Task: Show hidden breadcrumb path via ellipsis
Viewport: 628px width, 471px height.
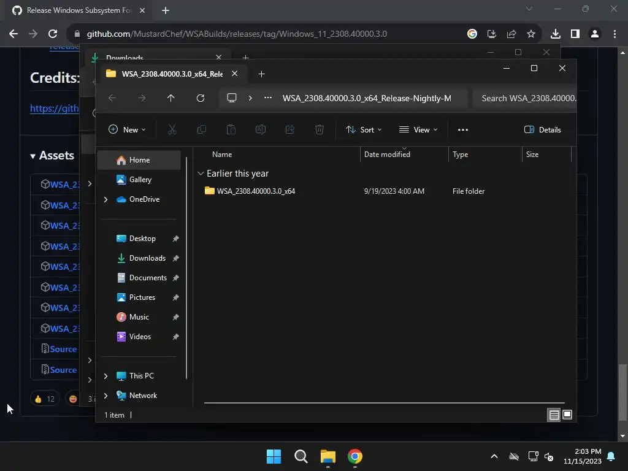Action: [x=268, y=98]
